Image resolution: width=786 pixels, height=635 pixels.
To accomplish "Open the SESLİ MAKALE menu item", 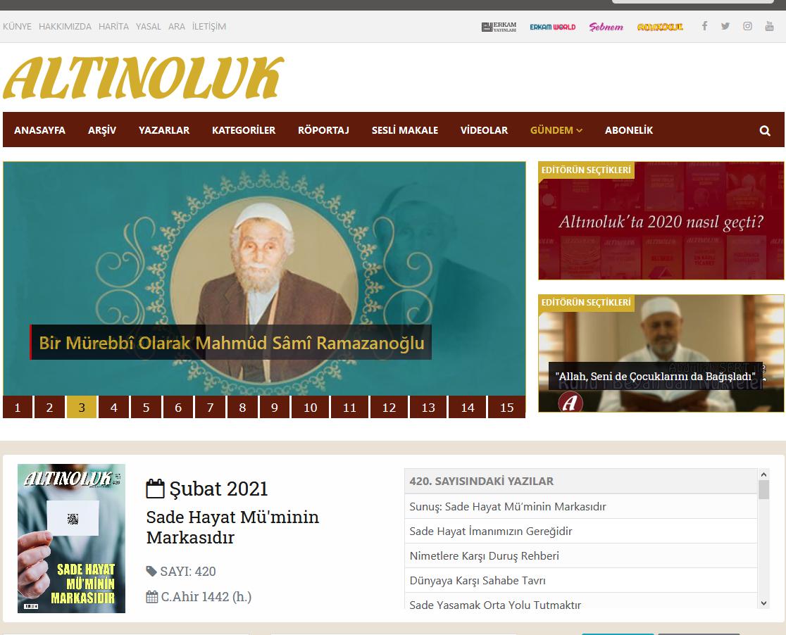I will [x=404, y=130].
